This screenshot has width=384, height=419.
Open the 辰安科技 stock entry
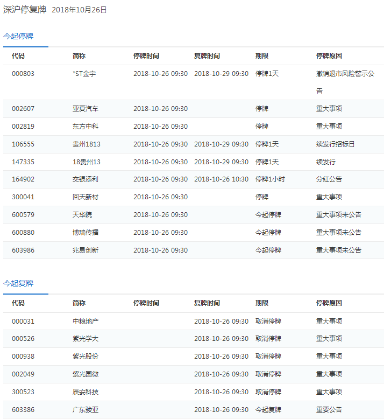[86, 392]
